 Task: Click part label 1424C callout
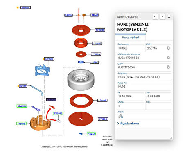(x=94, y=62)
